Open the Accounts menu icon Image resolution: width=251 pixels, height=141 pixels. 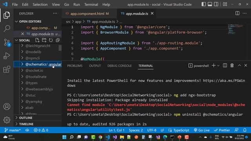[7, 107]
